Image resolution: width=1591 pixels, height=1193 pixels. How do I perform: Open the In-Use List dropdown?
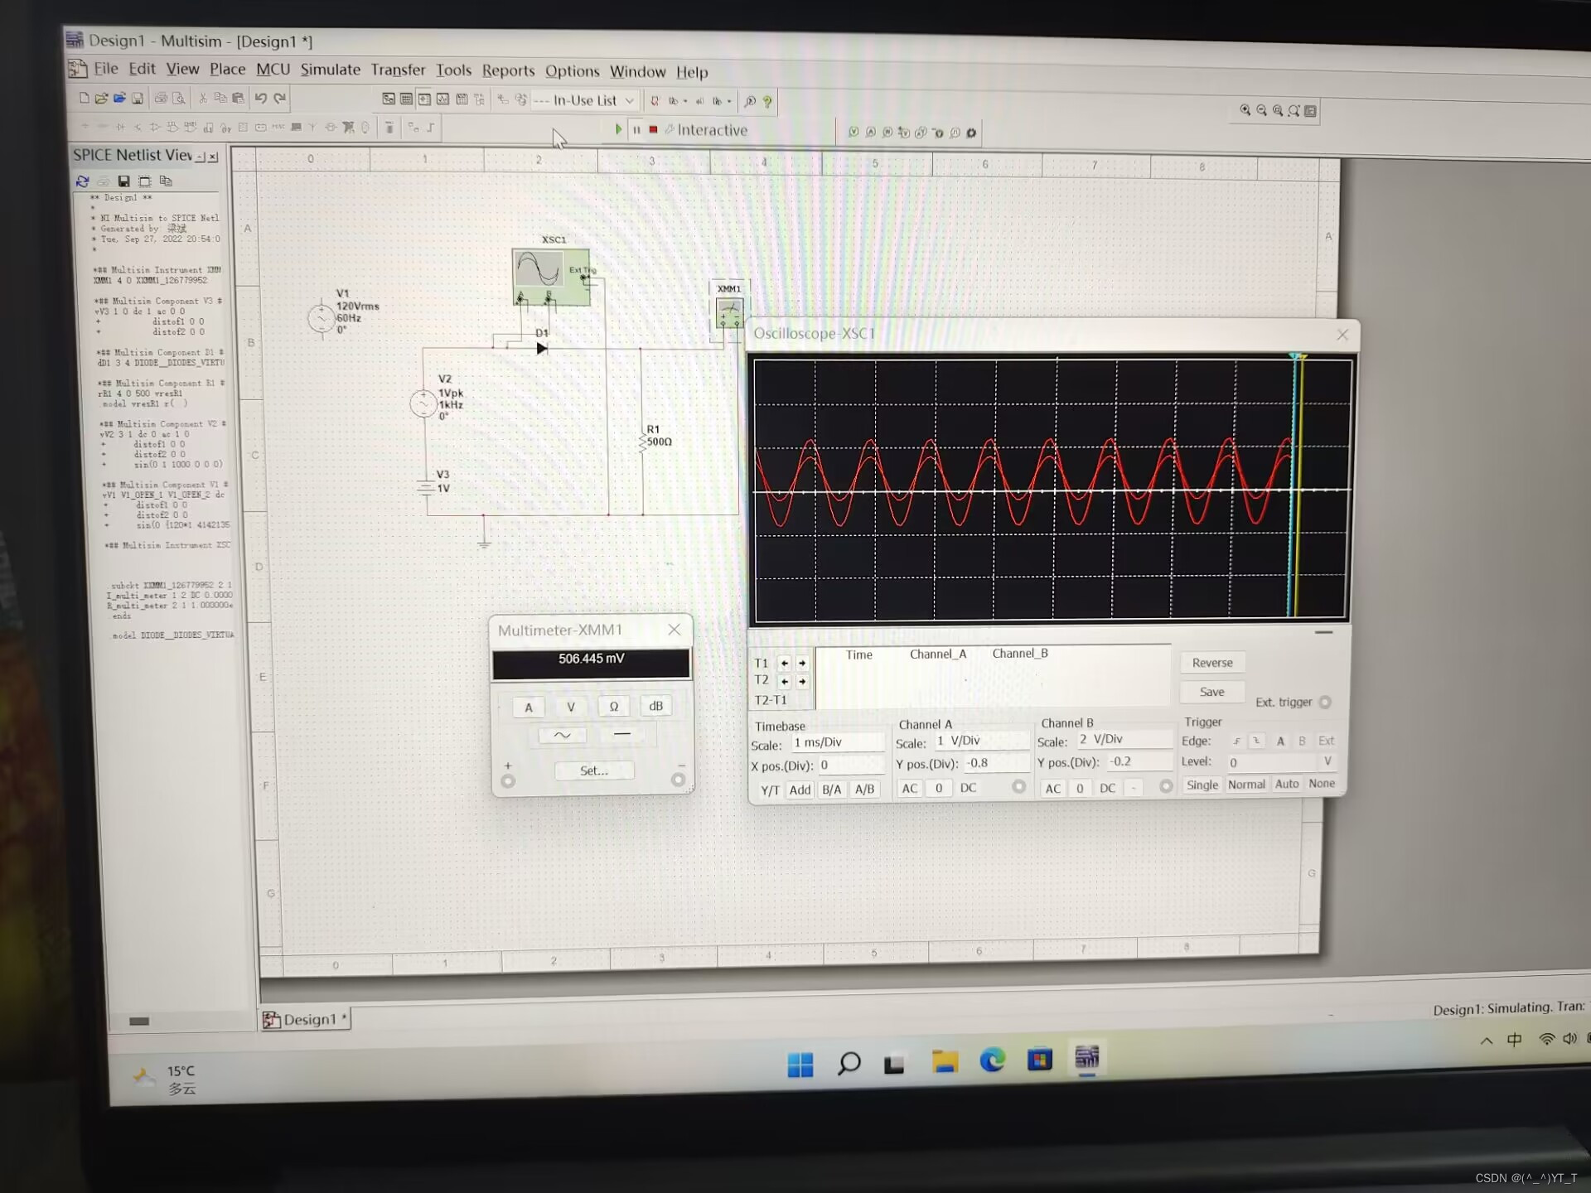[631, 100]
